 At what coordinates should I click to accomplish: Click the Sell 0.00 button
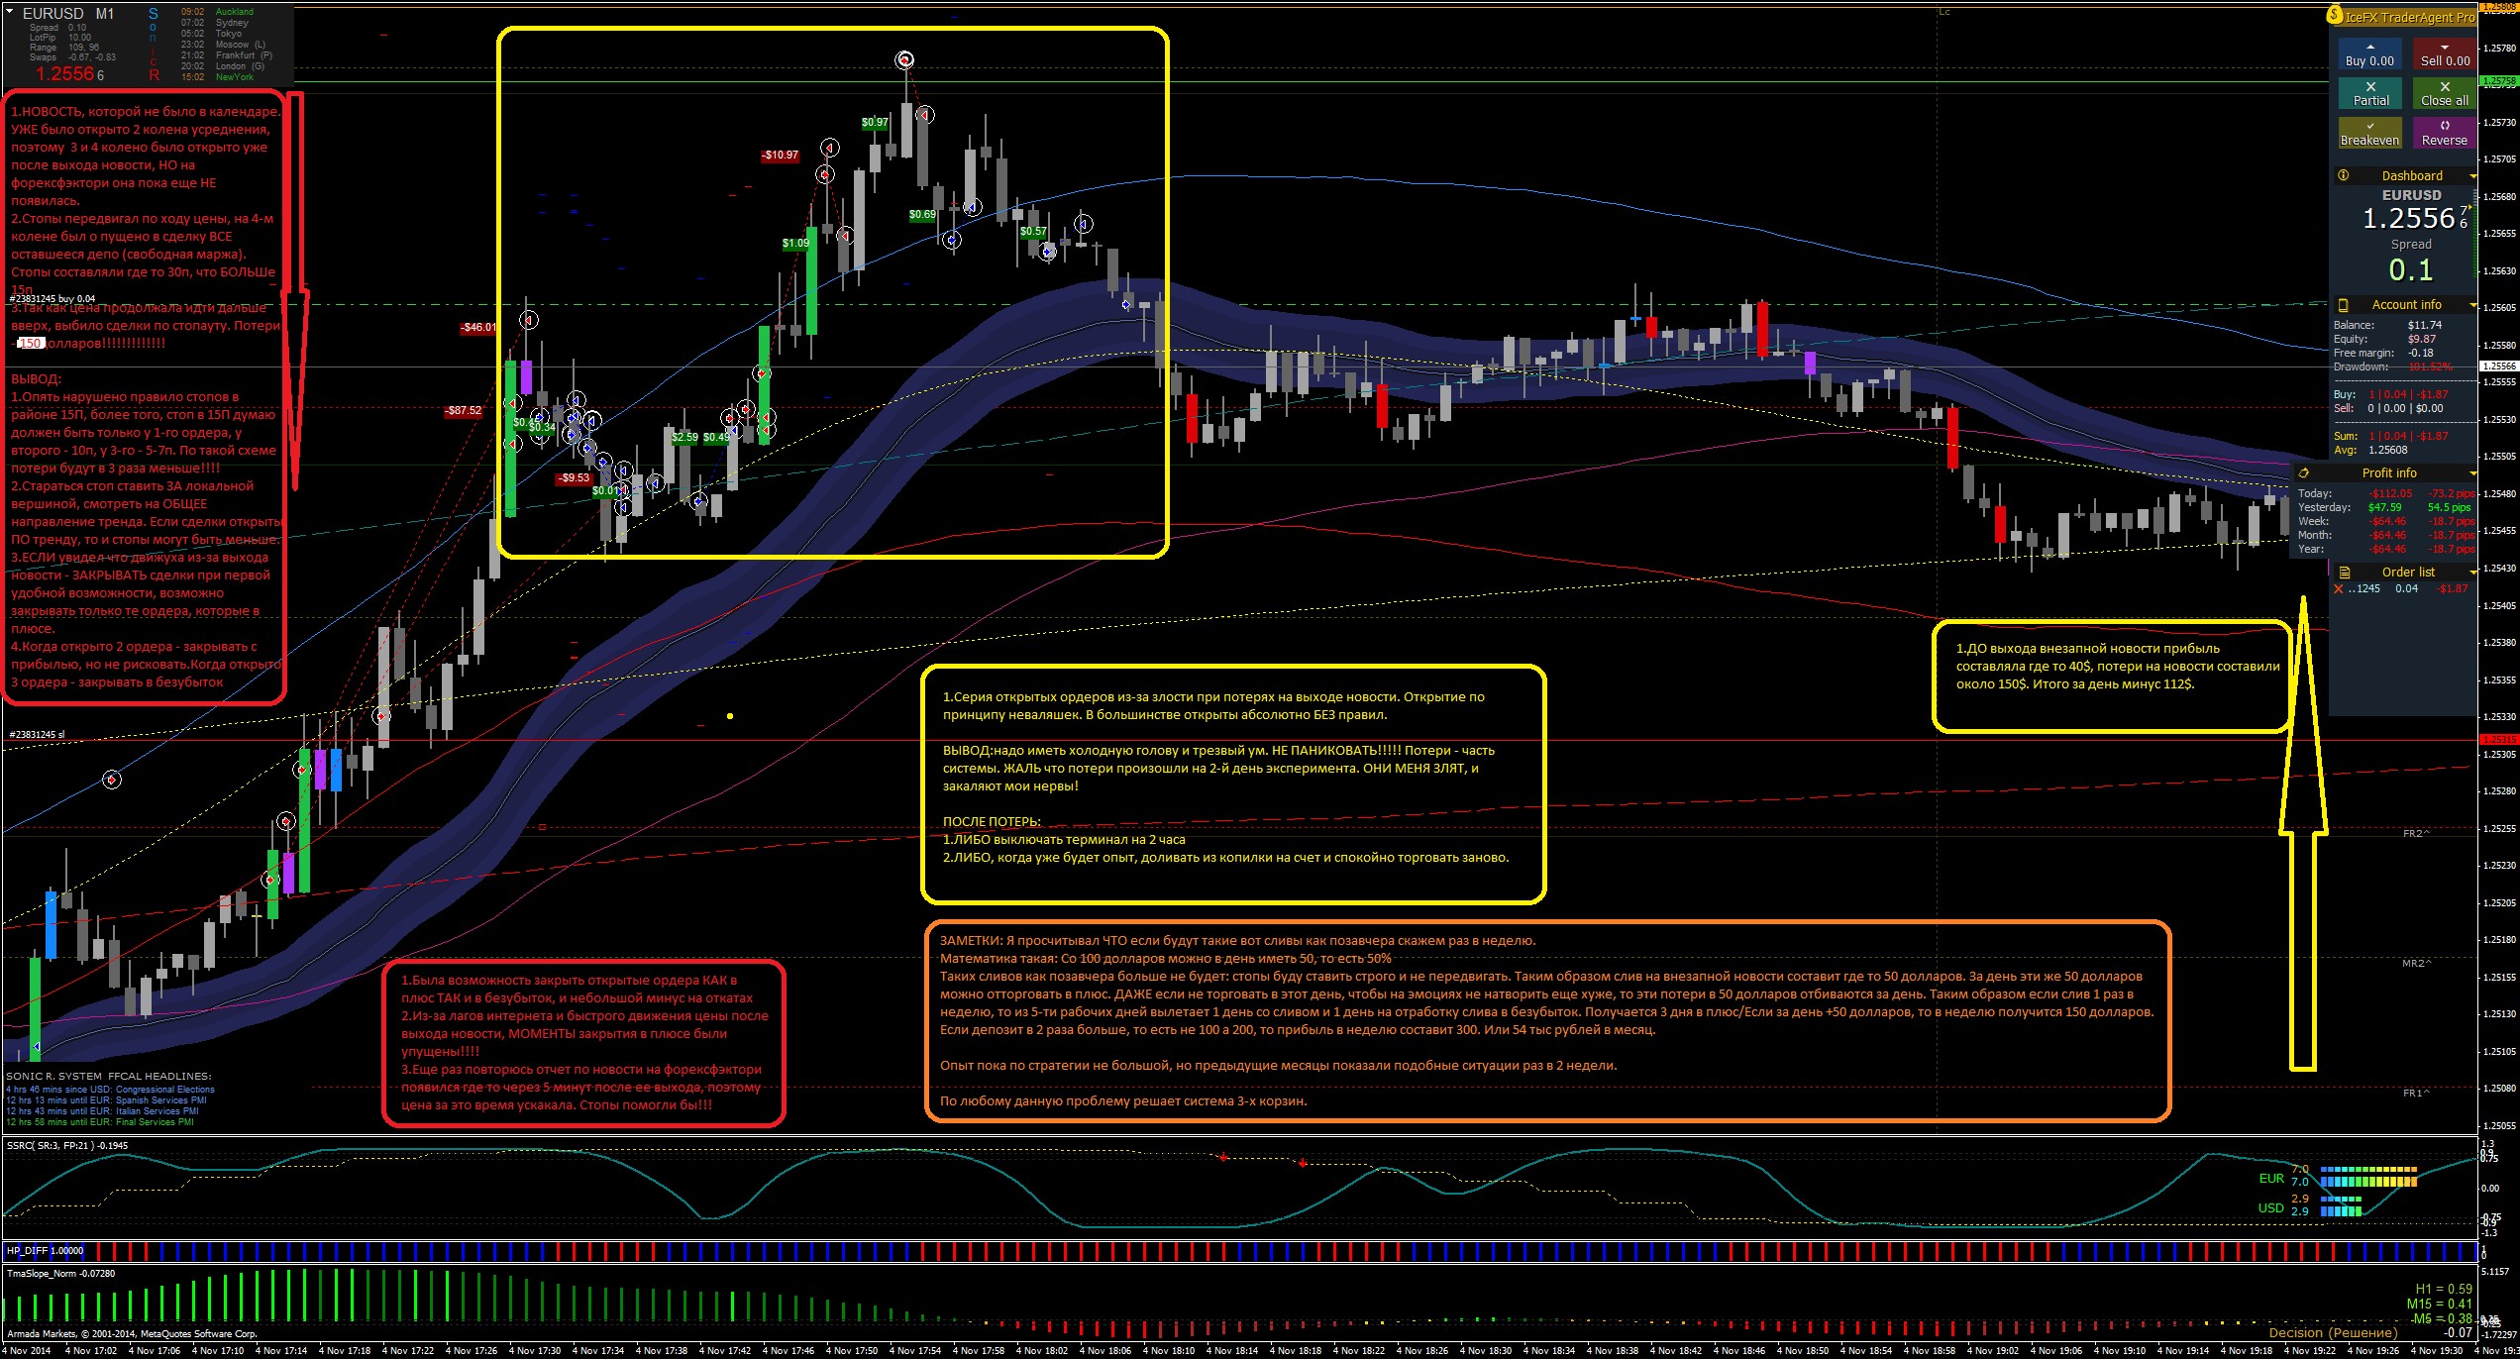(2445, 53)
